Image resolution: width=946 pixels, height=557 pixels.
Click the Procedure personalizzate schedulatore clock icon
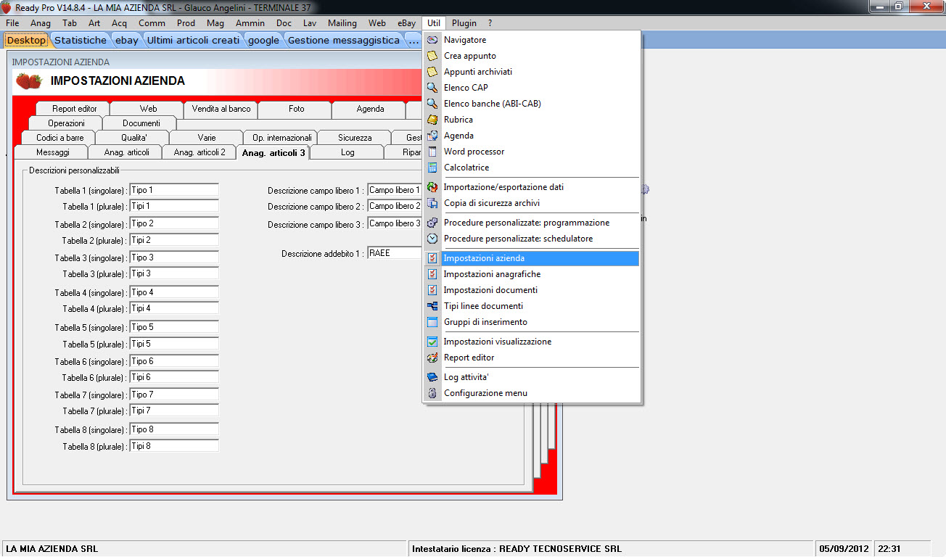click(432, 239)
